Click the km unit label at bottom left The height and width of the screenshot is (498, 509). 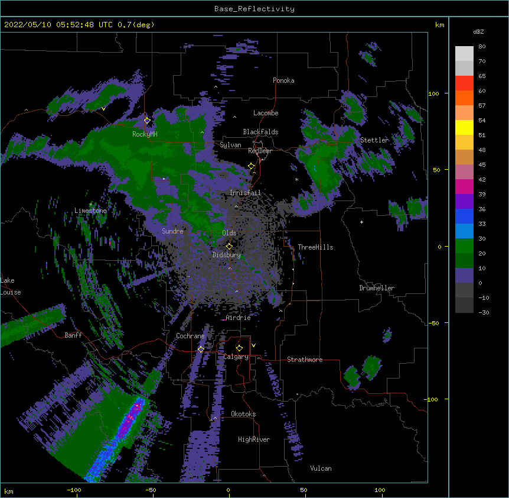[9, 491]
